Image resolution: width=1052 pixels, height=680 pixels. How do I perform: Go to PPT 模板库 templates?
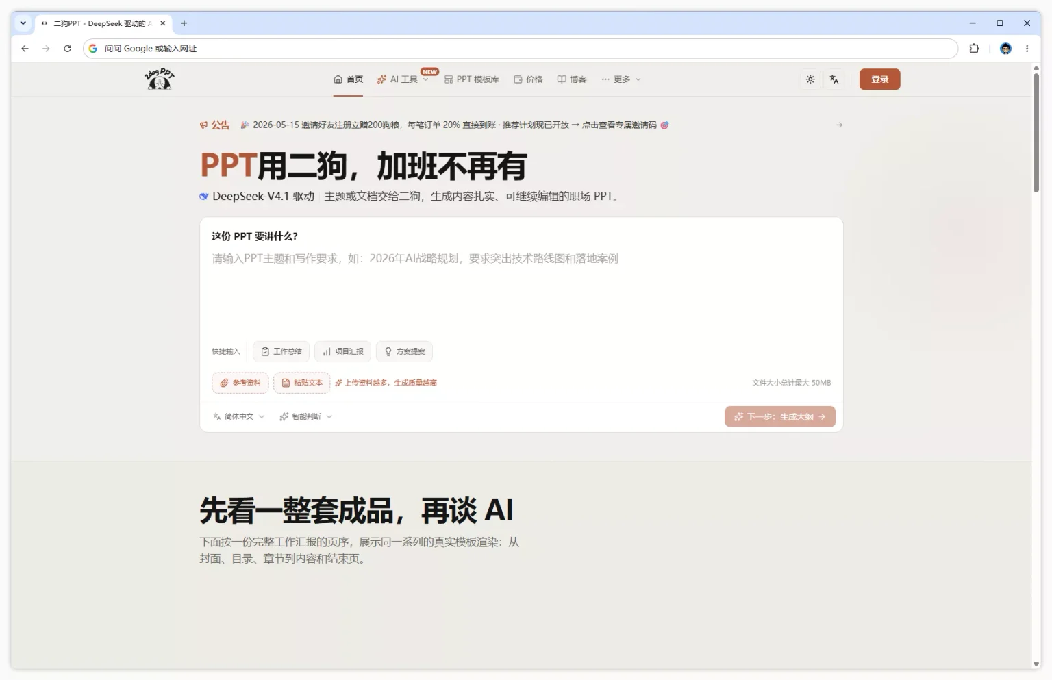472,79
